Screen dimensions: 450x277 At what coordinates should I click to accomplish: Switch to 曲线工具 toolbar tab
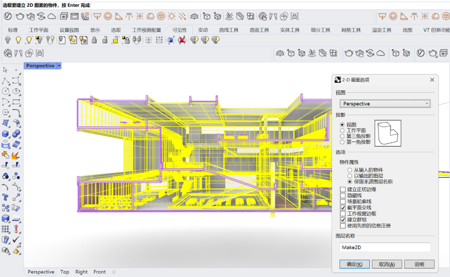(228, 30)
